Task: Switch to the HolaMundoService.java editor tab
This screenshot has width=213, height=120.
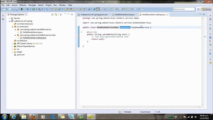Action: (124, 15)
